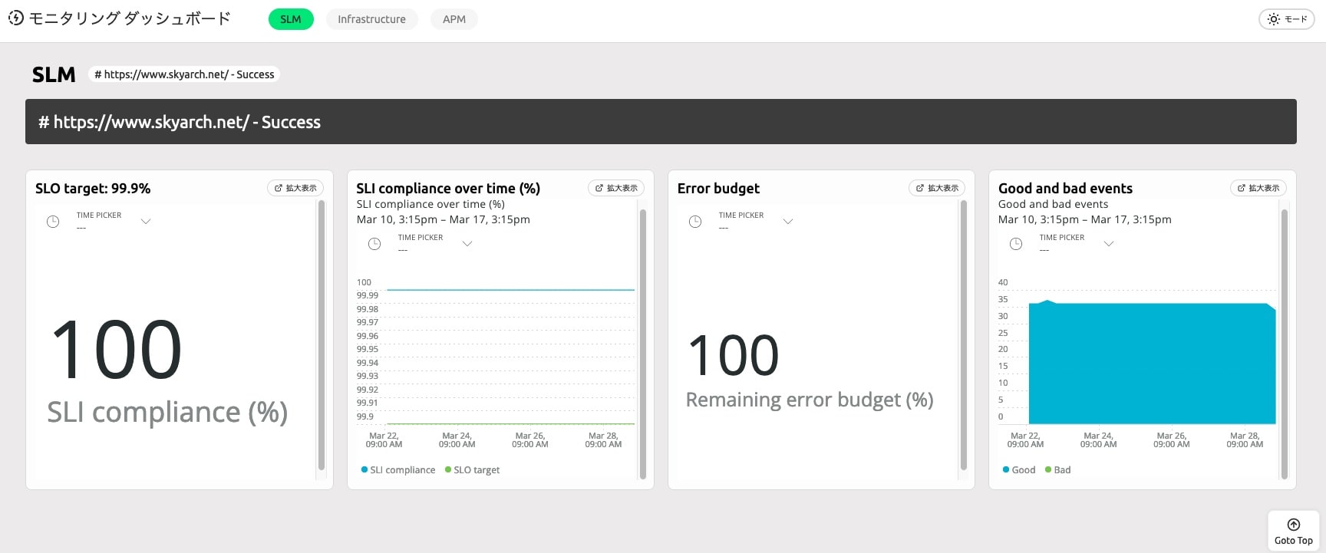The height and width of the screenshot is (553, 1326).
Task: Click the scrollbar in Good and bad events panel
Action: [1285, 344]
